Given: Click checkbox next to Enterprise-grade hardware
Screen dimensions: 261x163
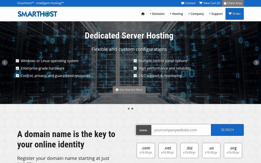Looking at the screenshot, I should pyautogui.click(x=17, y=68).
